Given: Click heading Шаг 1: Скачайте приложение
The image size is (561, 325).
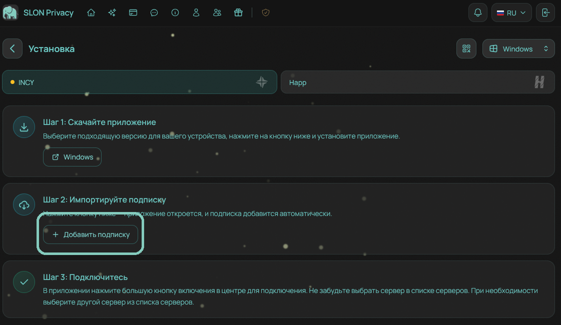Looking at the screenshot, I should (100, 122).
